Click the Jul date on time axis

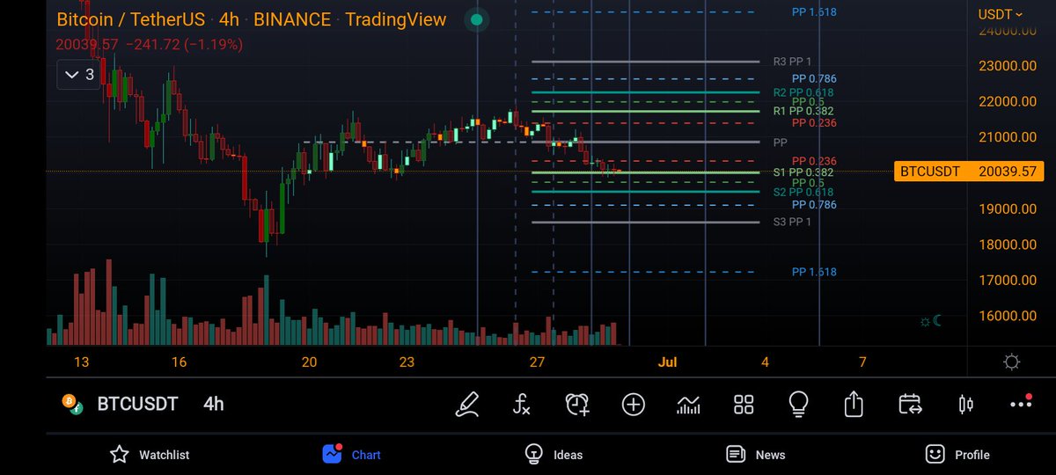click(667, 362)
